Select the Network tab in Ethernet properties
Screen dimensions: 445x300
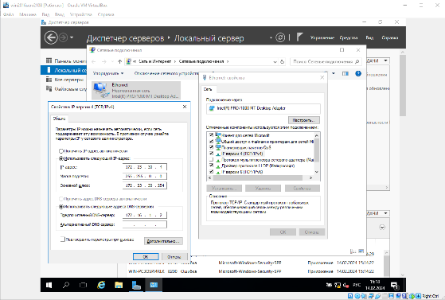pos(208,89)
